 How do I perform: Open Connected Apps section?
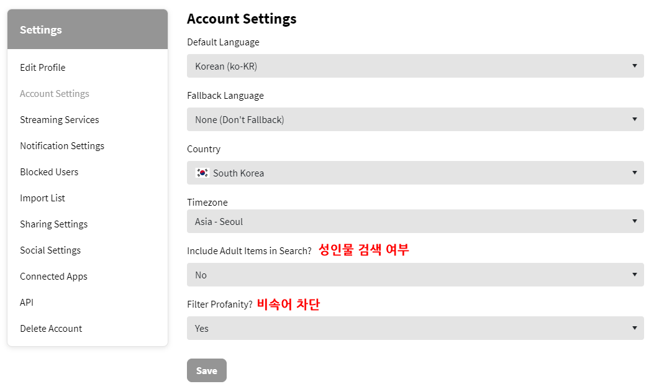pyautogui.click(x=53, y=276)
